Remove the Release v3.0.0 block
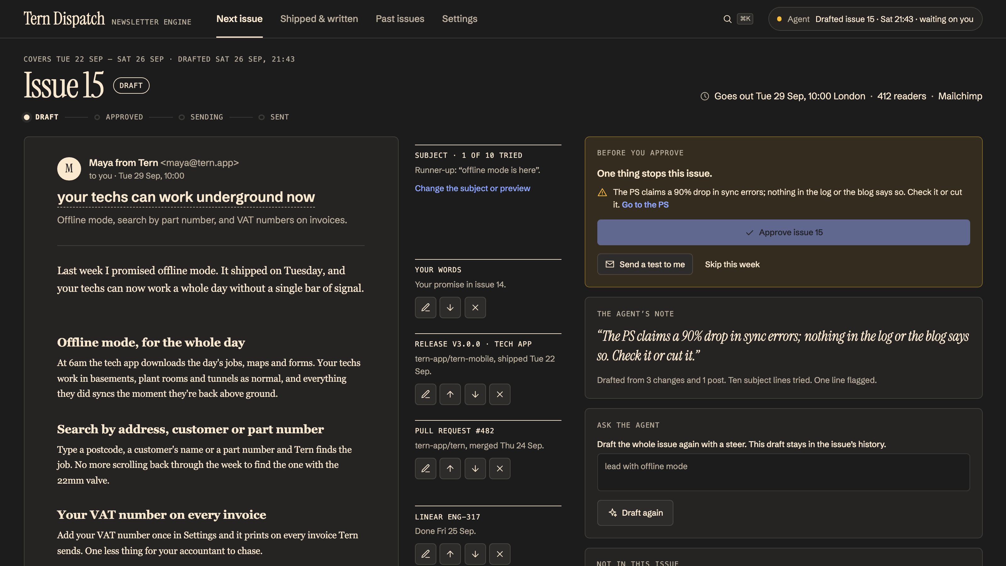Screen dimensions: 1006x566 [500, 394]
